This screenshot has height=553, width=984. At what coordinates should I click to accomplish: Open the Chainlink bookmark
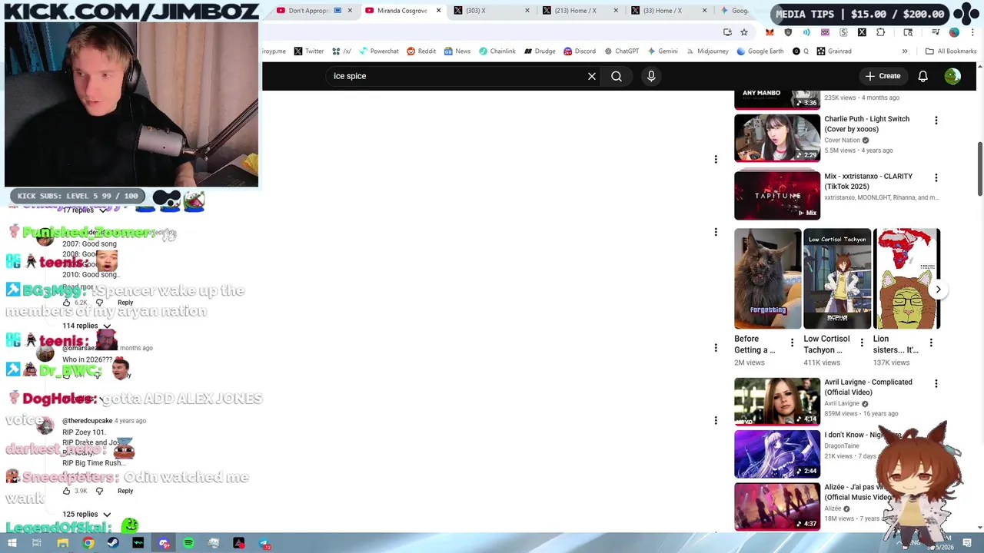(497, 51)
